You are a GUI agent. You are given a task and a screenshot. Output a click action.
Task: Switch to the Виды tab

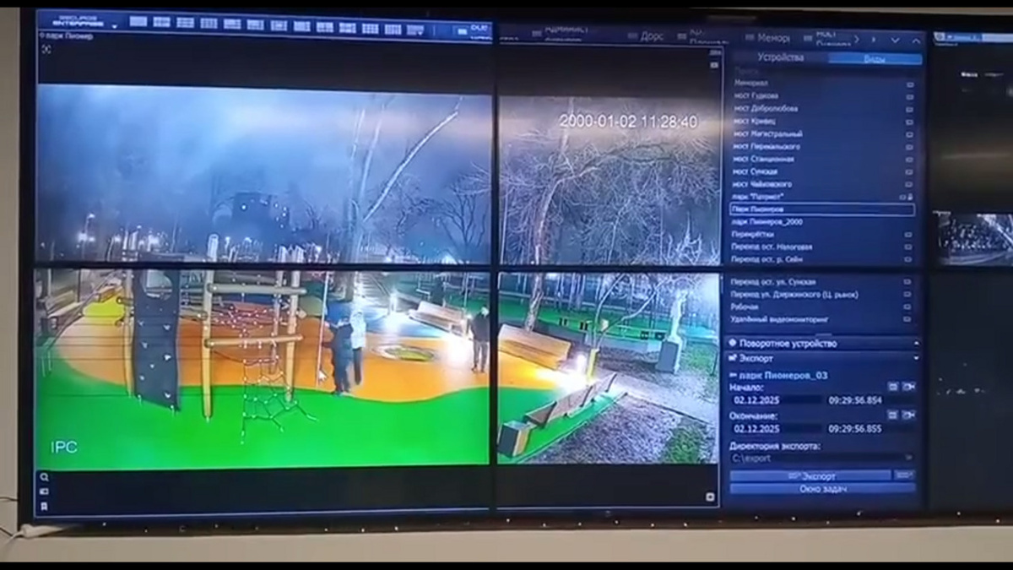pyautogui.click(x=875, y=58)
